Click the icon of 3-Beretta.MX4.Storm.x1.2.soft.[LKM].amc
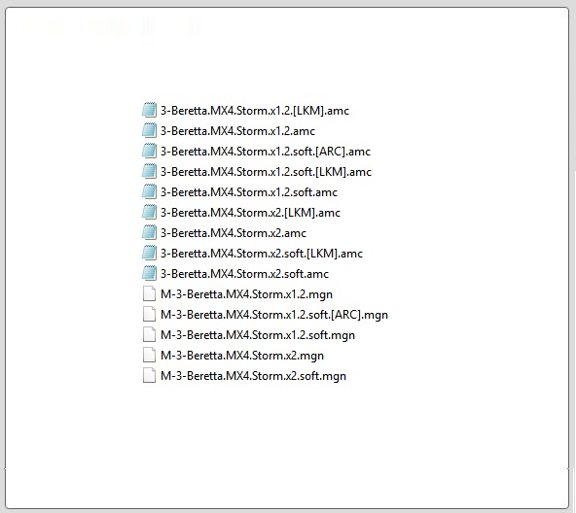576x513 pixels. point(149,171)
